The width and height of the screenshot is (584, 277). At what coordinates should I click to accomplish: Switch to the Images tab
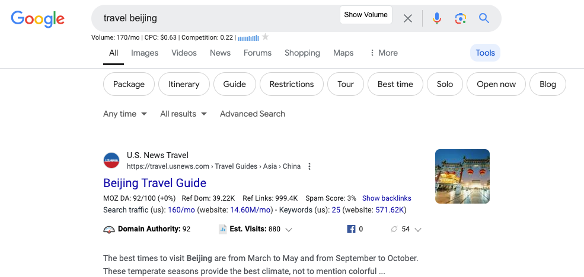pos(145,53)
